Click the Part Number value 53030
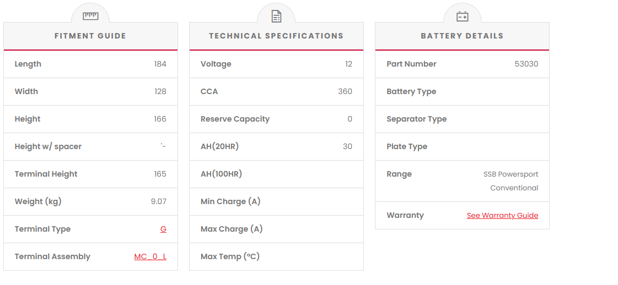 click(x=526, y=64)
